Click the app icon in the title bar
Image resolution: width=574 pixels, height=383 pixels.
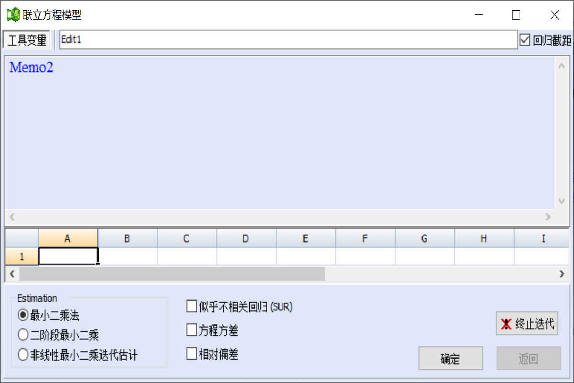point(13,14)
